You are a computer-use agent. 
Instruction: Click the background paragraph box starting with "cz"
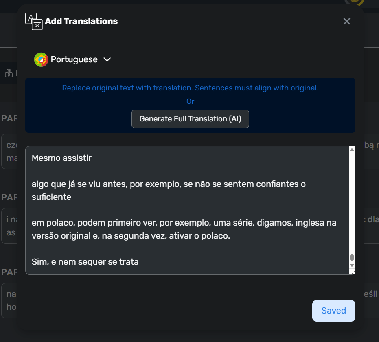9,151
